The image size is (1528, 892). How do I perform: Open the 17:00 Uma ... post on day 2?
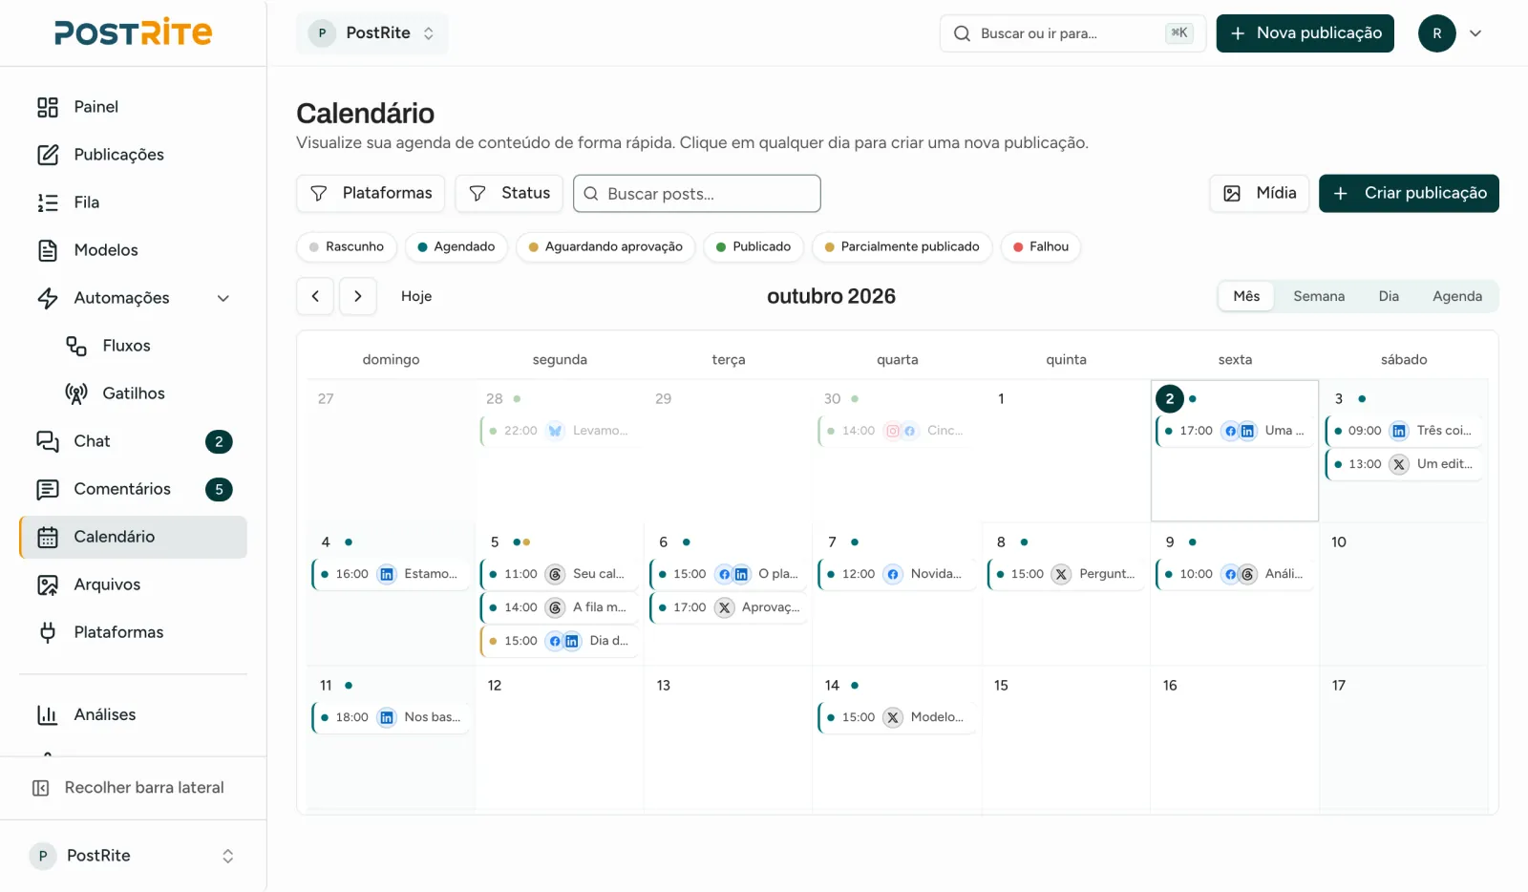click(1235, 431)
